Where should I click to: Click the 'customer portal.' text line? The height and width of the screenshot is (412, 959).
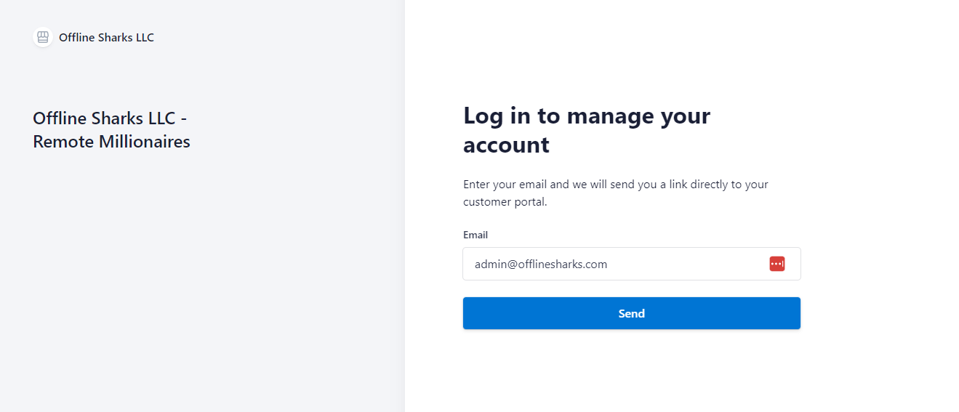[x=505, y=202]
